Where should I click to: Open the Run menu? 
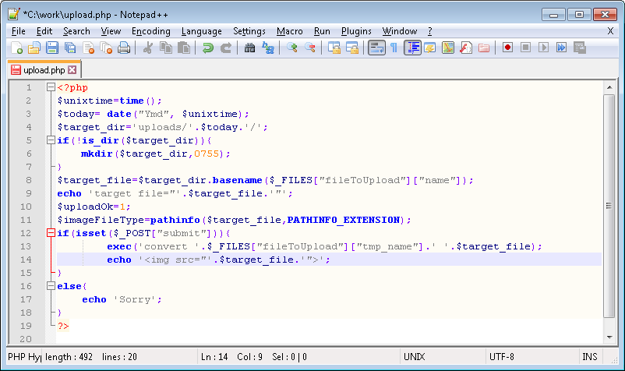pyautogui.click(x=322, y=31)
